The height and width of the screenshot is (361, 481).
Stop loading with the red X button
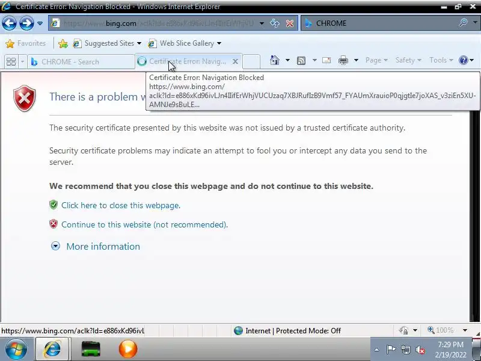point(290,23)
